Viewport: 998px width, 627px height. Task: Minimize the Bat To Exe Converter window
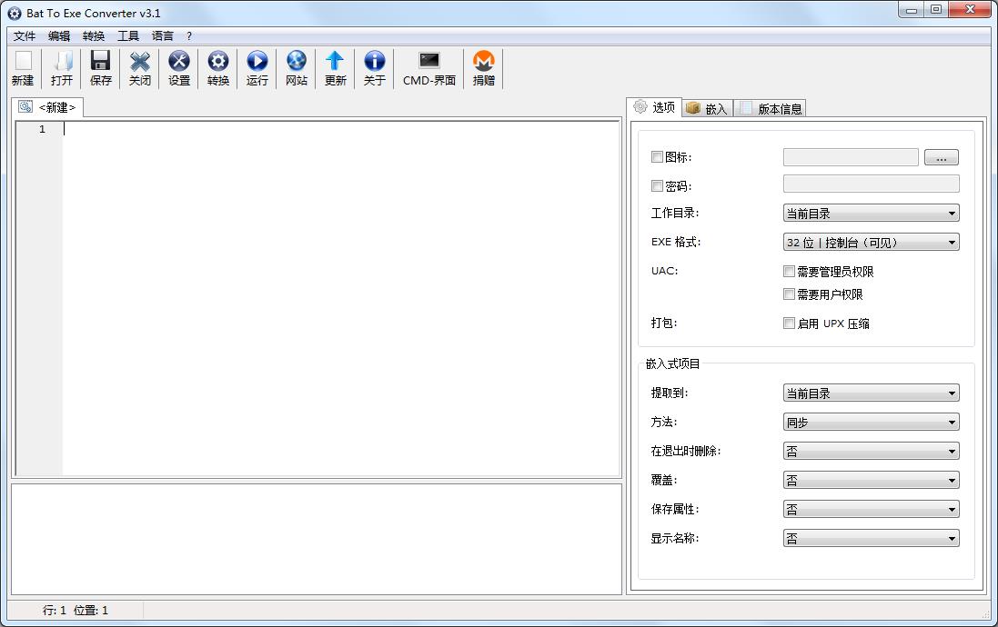point(912,9)
